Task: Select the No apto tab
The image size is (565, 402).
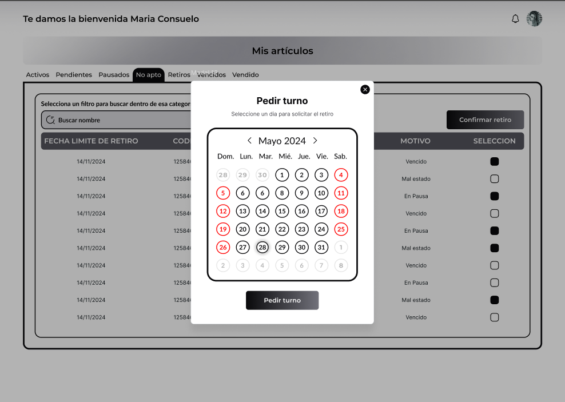Action: tap(149, 75)
